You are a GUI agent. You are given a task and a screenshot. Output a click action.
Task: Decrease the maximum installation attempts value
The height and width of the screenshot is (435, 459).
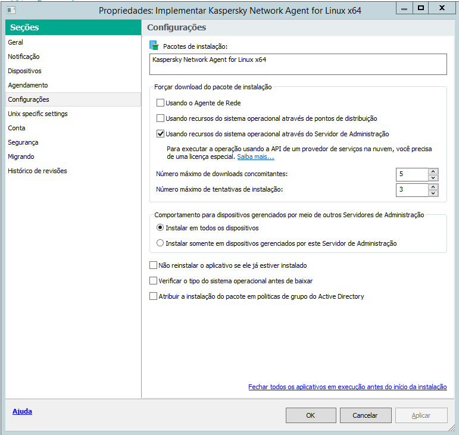click(433, 193)
